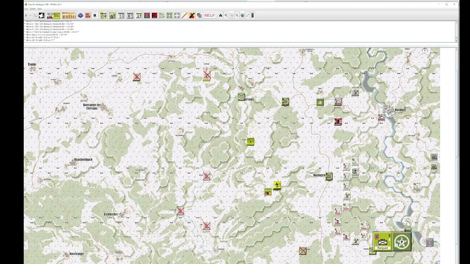The height and width of the screenshot is (264, 470).
Task: Open the HELP toolbar button
Action: click(x=209, y=15)
